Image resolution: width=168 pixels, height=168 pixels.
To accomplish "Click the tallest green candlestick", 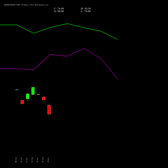I will (x=33, y=91).
